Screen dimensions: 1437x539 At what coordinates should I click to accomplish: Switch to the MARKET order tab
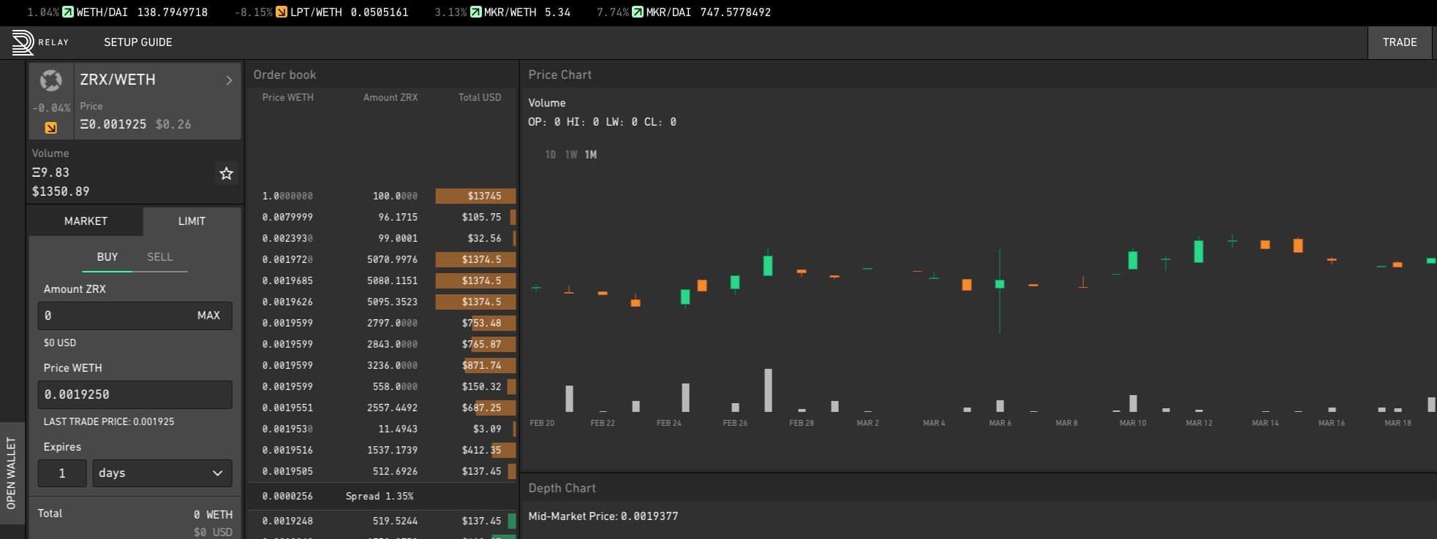86,221
